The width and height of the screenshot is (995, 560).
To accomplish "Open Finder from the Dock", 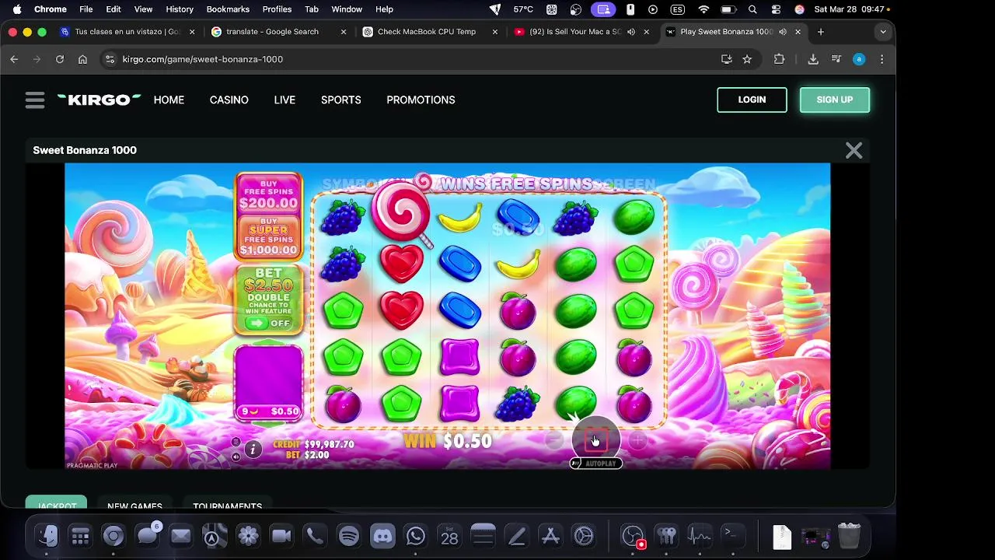I will click(x=47, y=536).
